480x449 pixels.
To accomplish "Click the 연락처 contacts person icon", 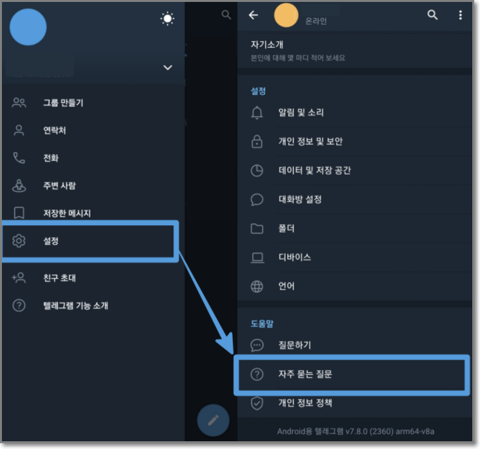I will click(x=19, y=130).
